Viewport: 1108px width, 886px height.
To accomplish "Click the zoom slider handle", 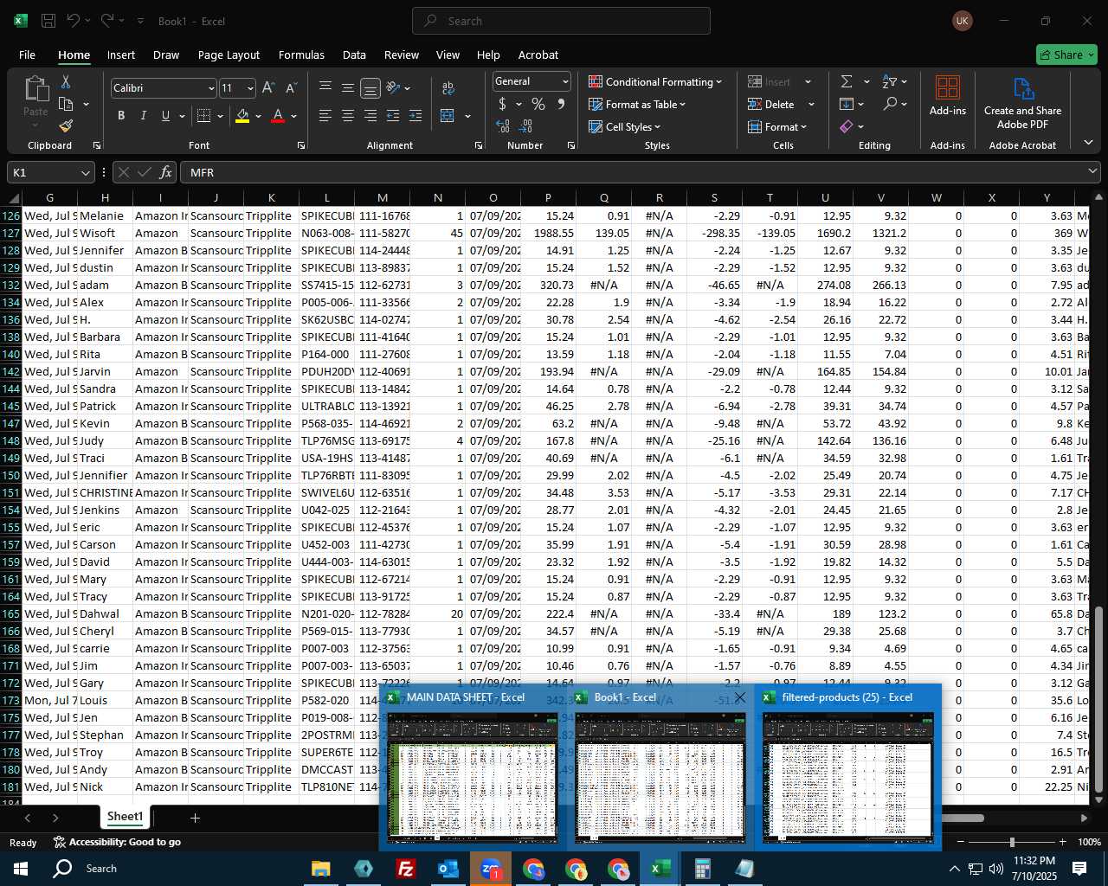I will 1011,842.
